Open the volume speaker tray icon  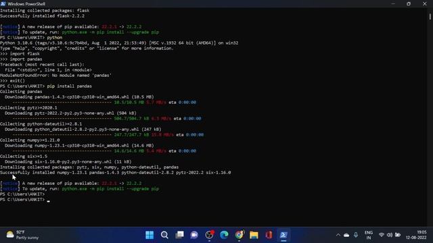(x=390, y=235)
